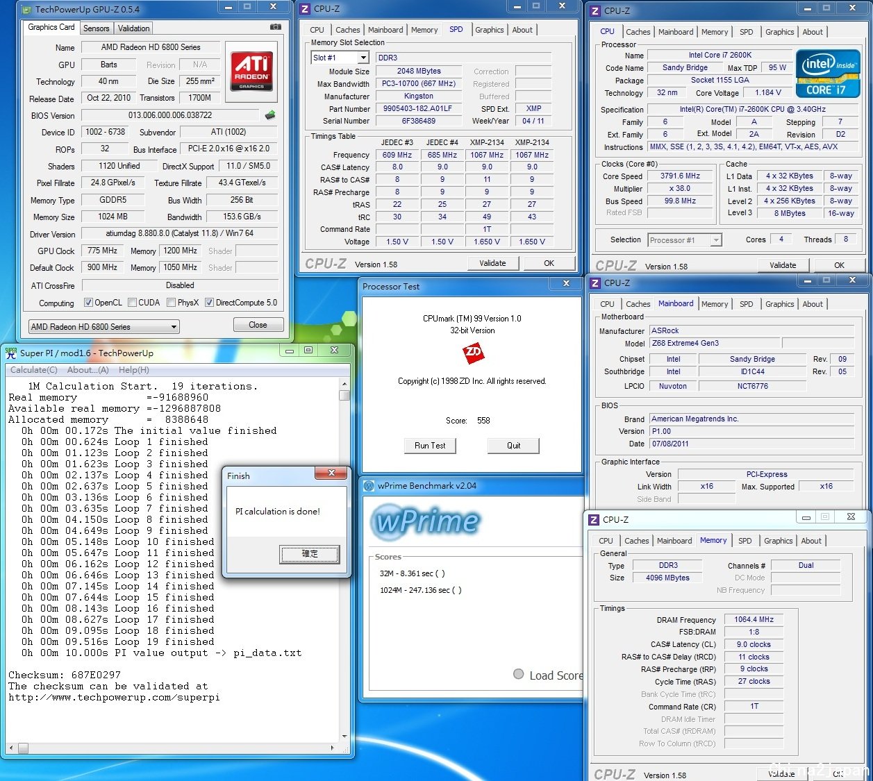The height and width of the screenshot is (781, 873).
Task: Confirm the Finish dialog with the 確定 button
Action: coord(310,554)
